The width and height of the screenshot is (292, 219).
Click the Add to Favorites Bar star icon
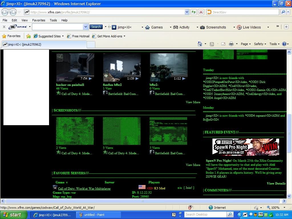[x=29, y=36]
